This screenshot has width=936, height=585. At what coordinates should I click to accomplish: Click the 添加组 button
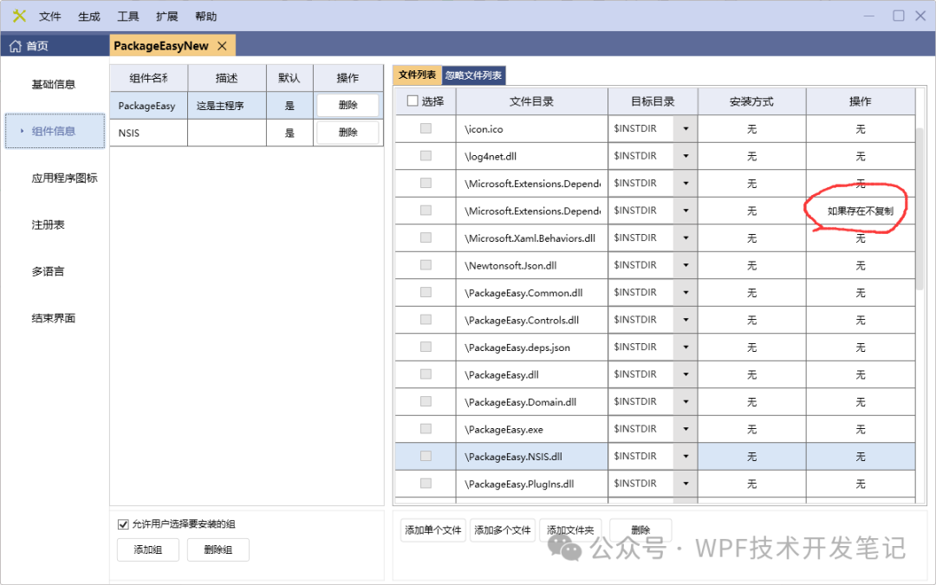(148, 549)
